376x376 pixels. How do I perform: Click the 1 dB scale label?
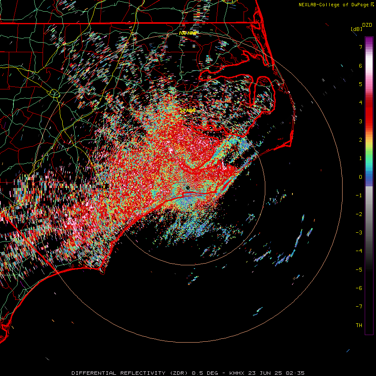[361, 158]
